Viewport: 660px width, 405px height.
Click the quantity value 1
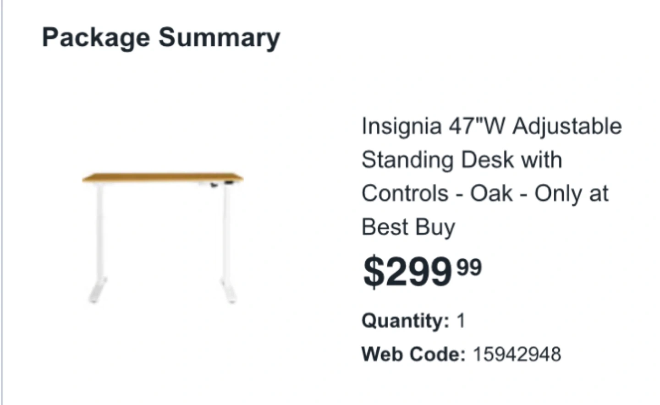461,320
